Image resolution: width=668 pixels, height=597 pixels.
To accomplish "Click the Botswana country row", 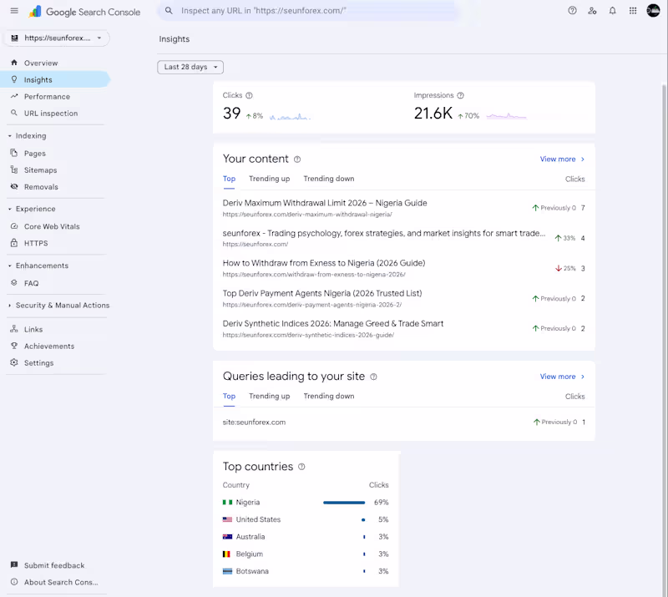I will click(x=306, y=571).
